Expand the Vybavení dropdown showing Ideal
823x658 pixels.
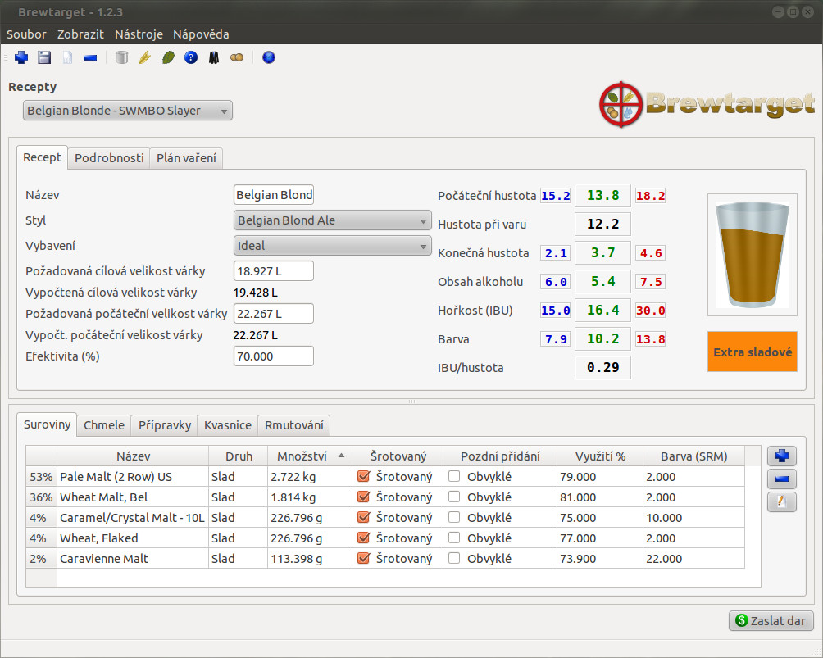[x=332, y=246]
